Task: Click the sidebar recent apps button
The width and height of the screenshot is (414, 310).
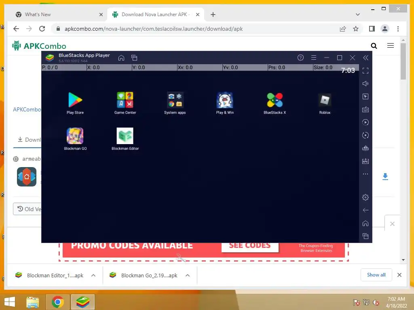Action: click(365, 236)
